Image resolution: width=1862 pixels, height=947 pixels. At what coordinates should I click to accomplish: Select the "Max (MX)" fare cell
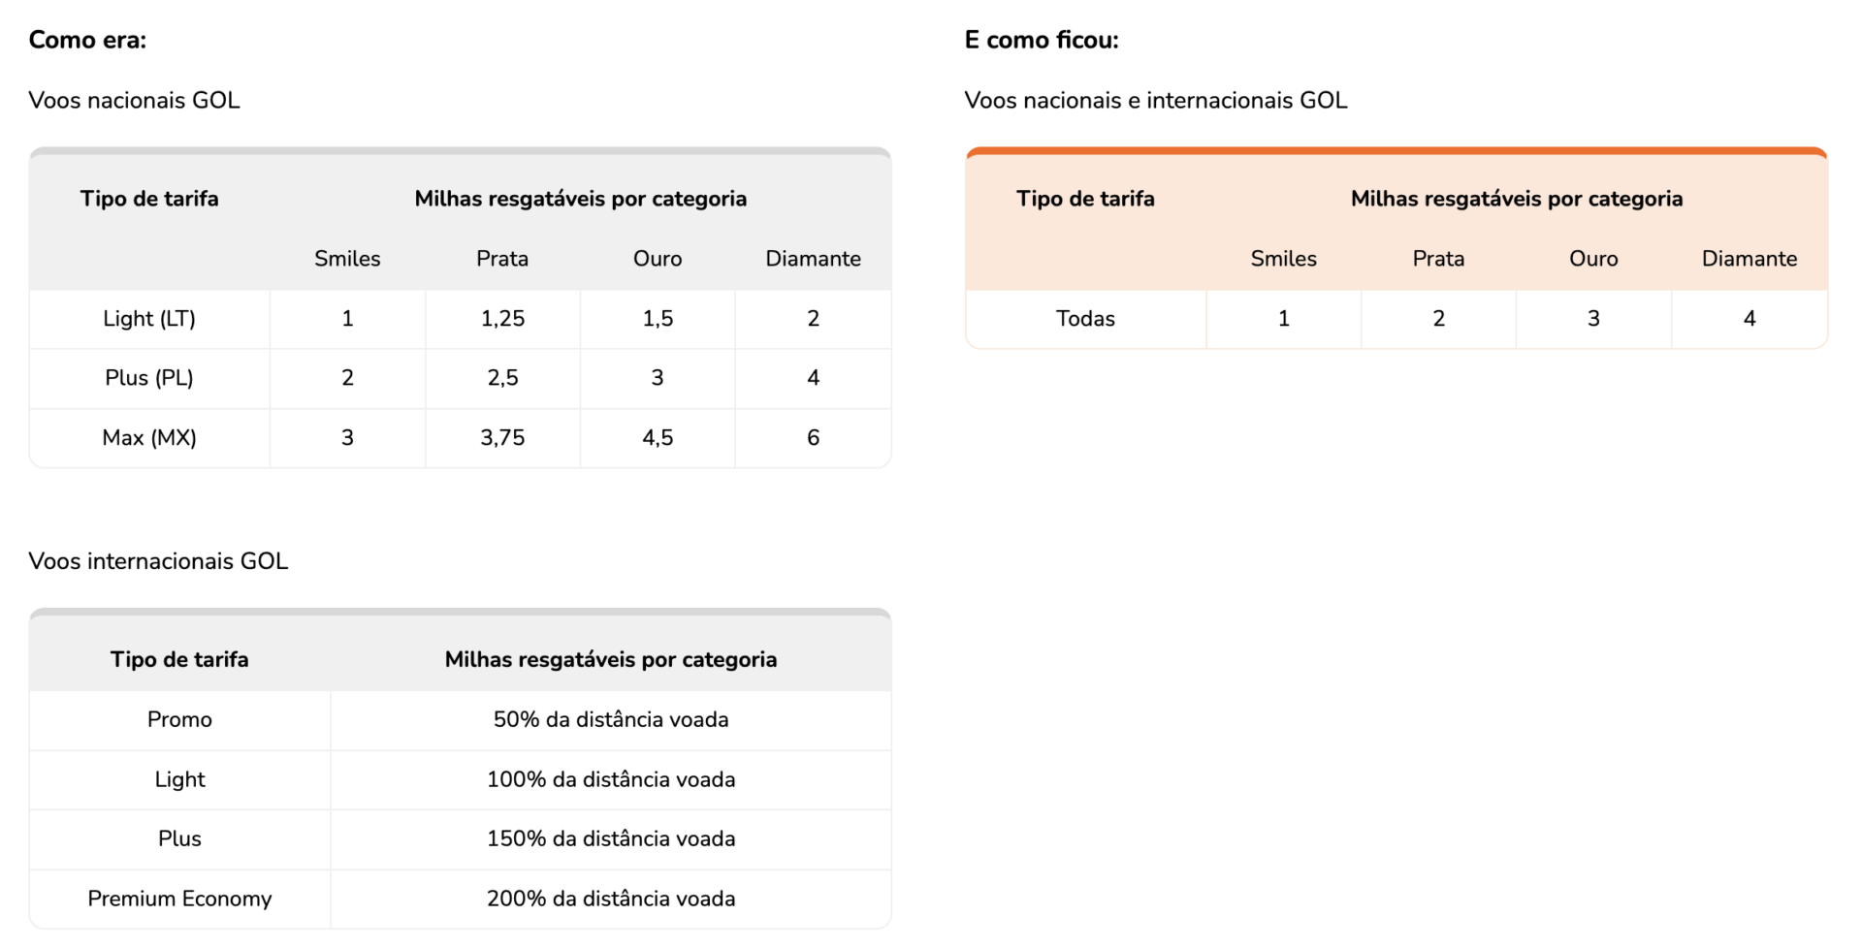(x=149, y=438)
